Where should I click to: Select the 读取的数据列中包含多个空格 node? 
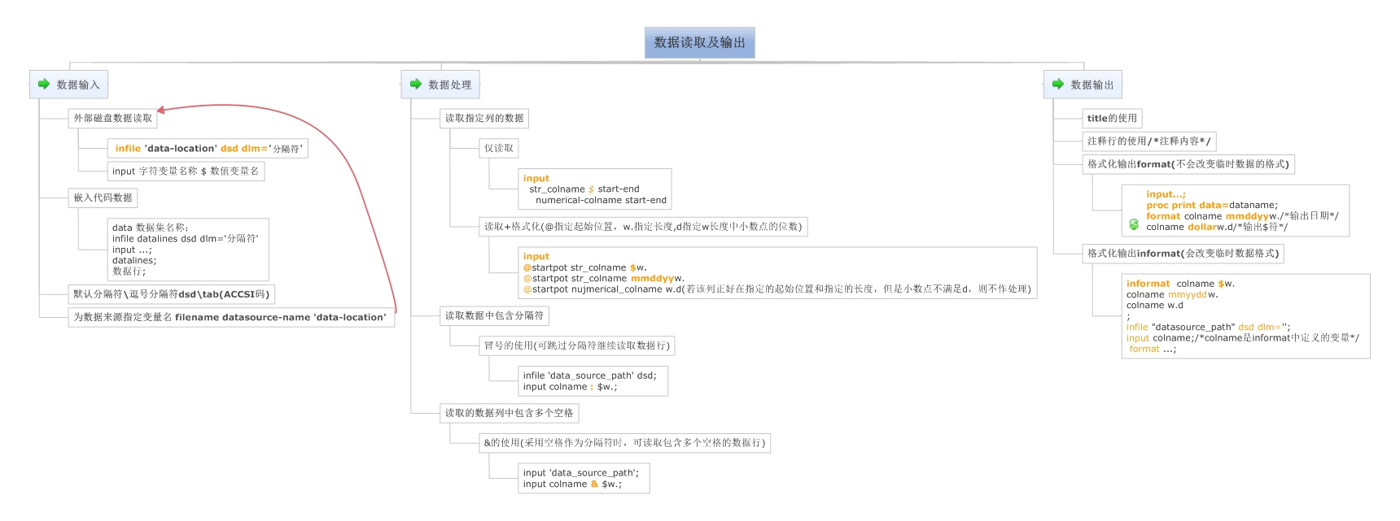(509, 413)
